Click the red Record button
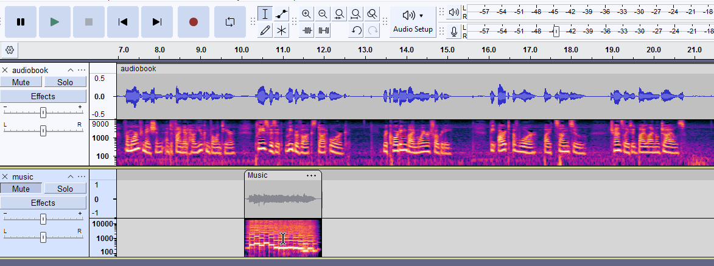The width and height of the screenshot is (714, 266). coord(194,22)
